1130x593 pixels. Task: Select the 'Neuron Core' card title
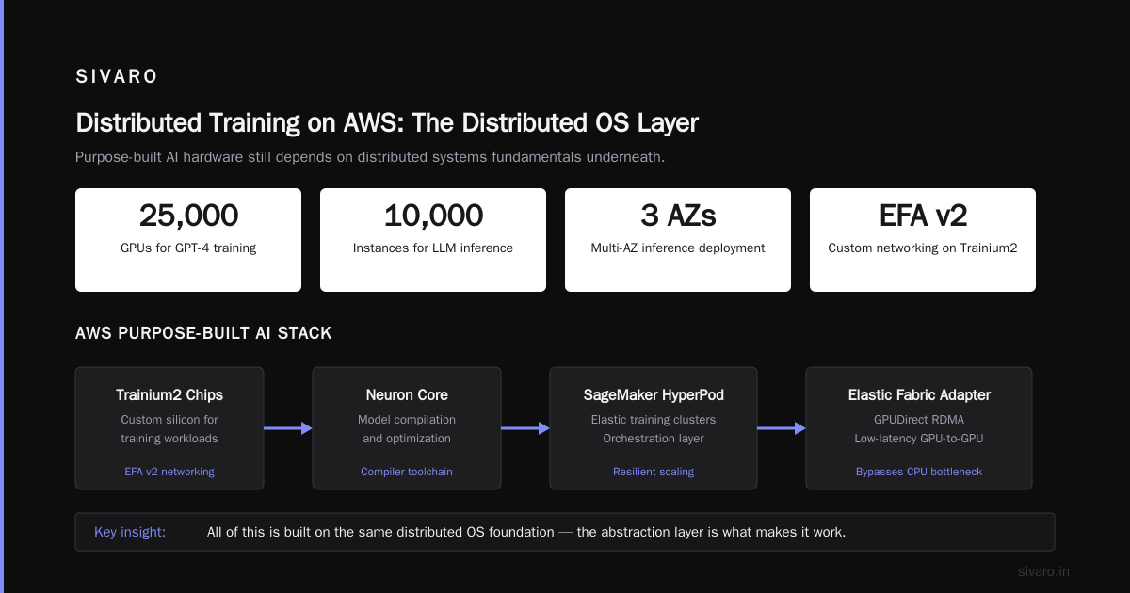tap(407, 395)
